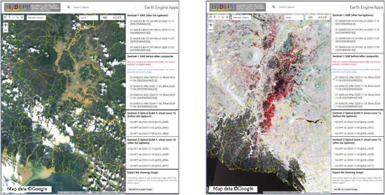The image size is (385, 195).
Task: Enable S1-SAR(VH) ascending composite in left app
Action: pyautogui.click(x=128, y=96)
